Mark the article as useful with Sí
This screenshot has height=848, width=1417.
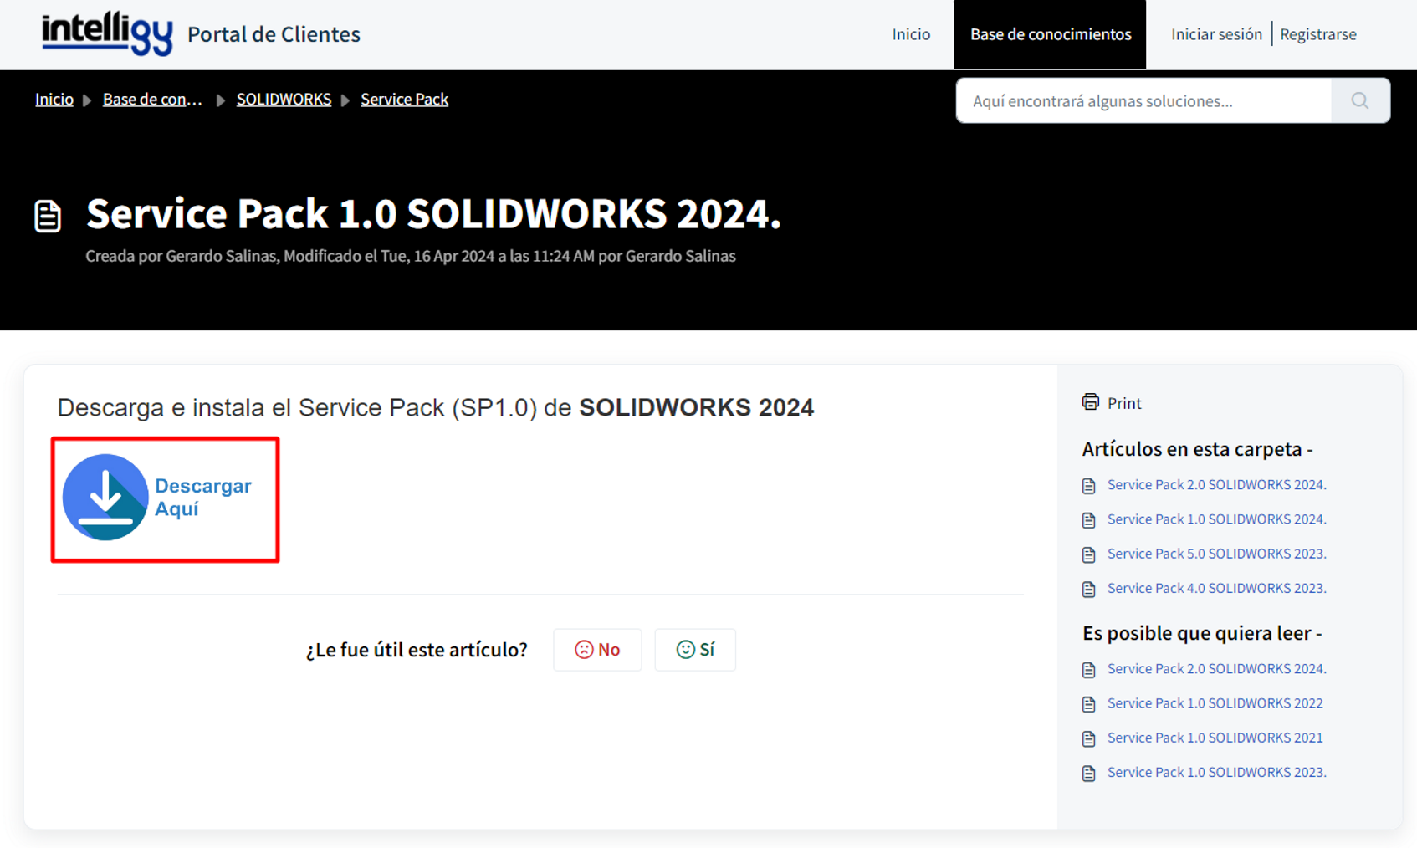(x=695, y=650)
